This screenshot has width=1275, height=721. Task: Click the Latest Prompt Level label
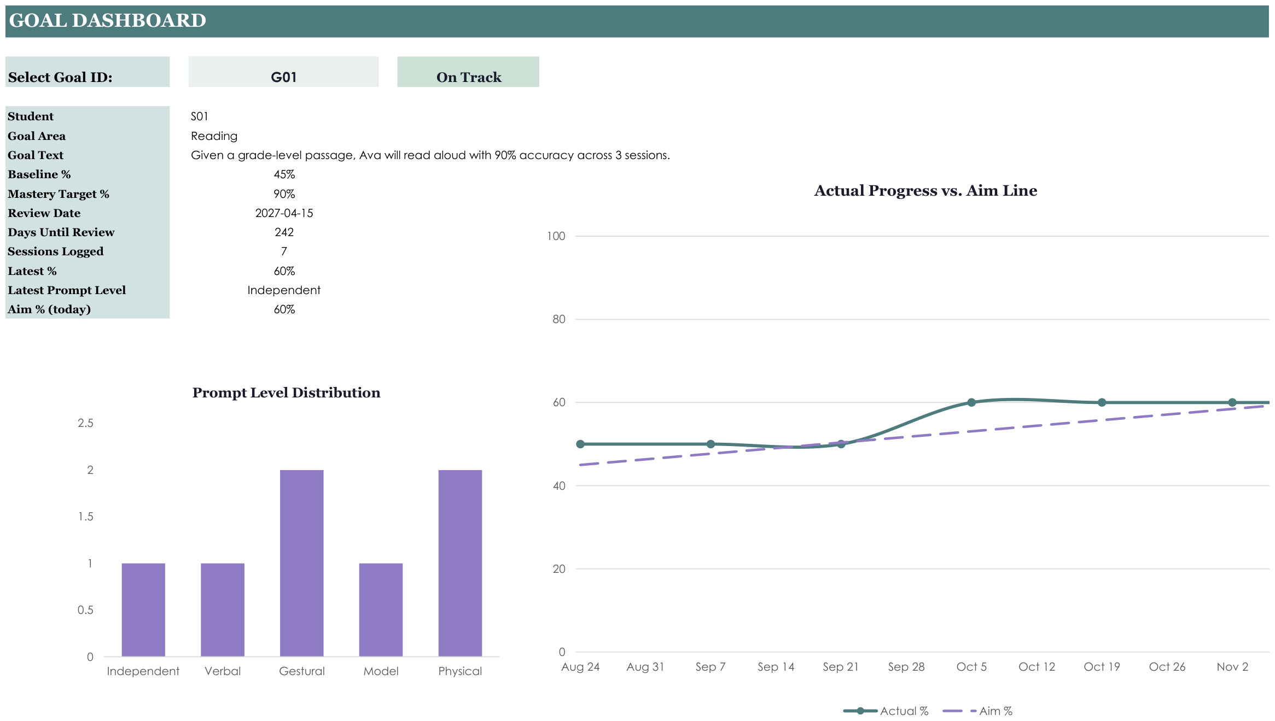point(67,290)
